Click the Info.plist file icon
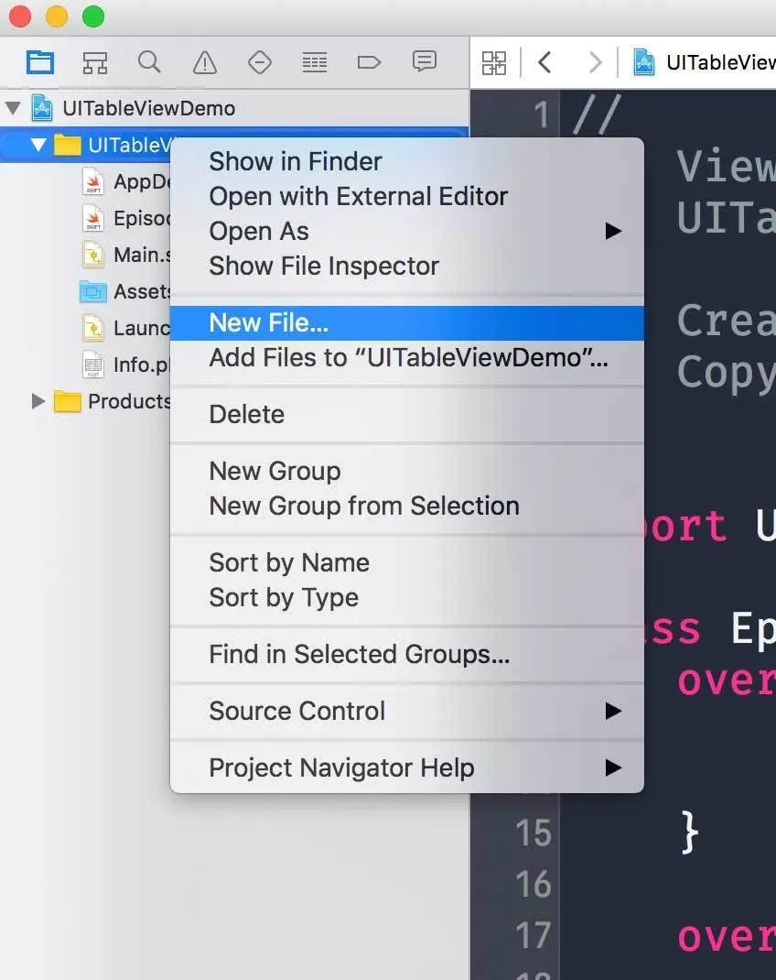The height and width of the screenshot is (980, 776). pyautogui.click(x=93, y=365)
